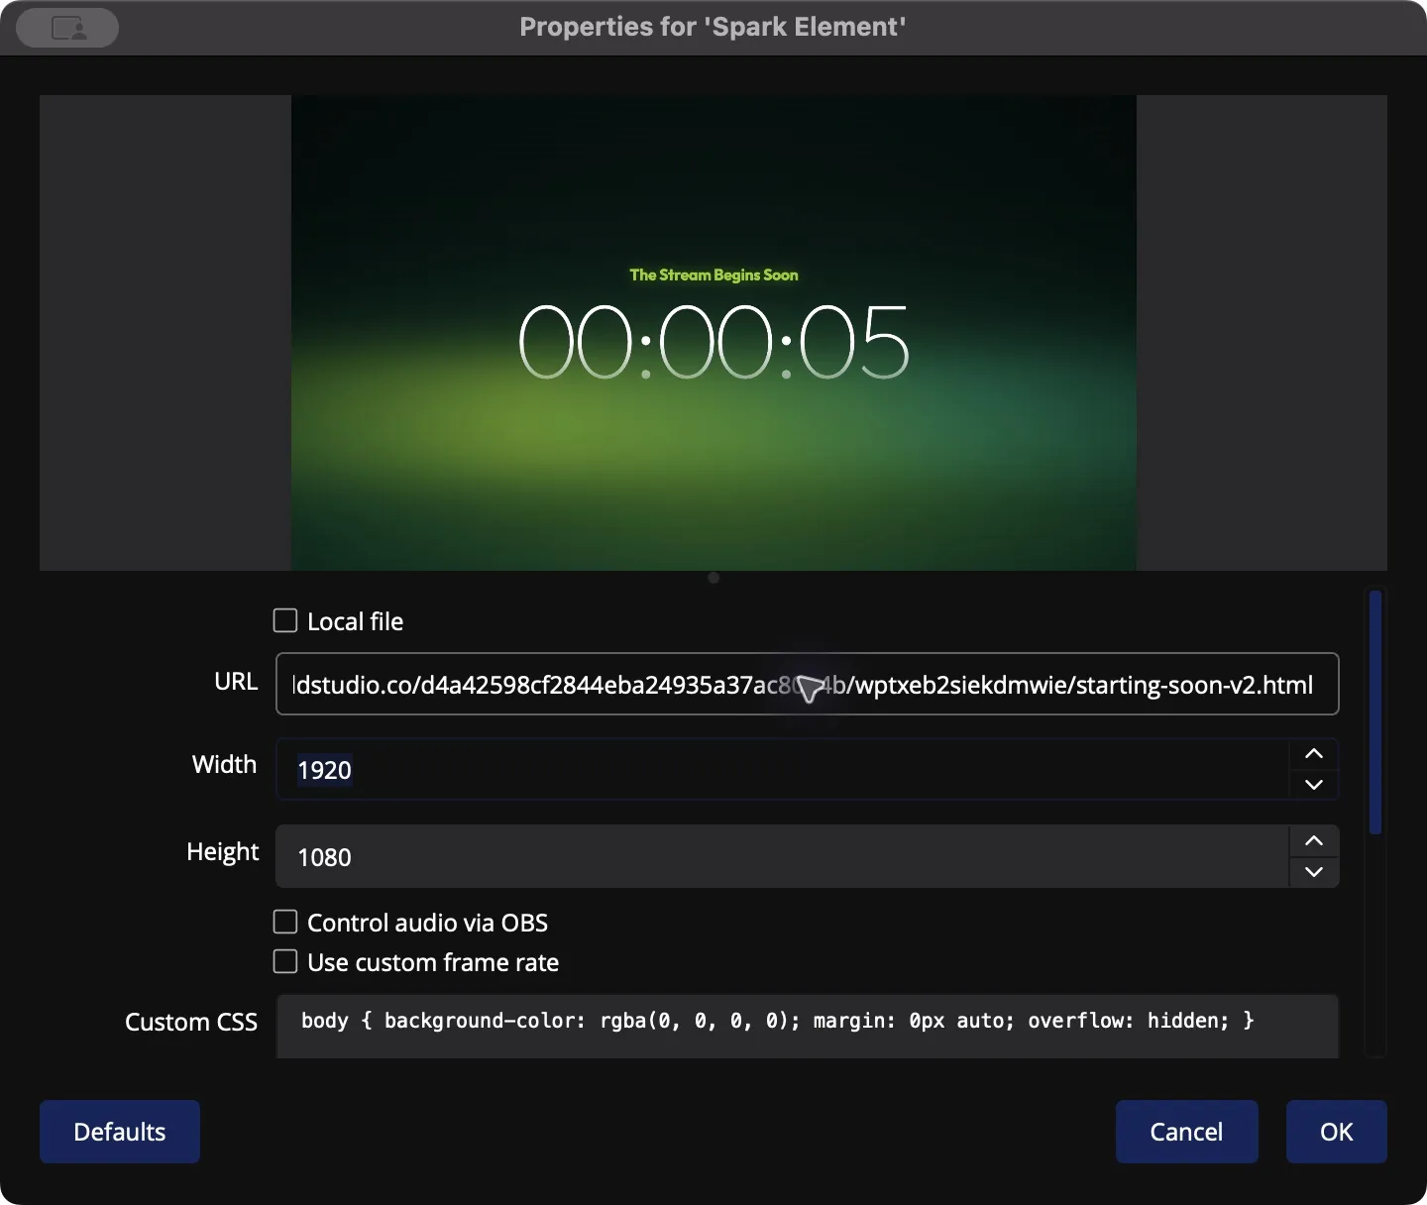Click the 'Custom CSS' label

tap(191, 1022)
